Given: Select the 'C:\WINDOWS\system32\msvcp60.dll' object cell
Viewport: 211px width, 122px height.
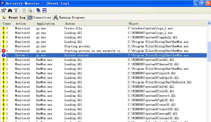Looking at the screenshot, I should coord(152,114).
